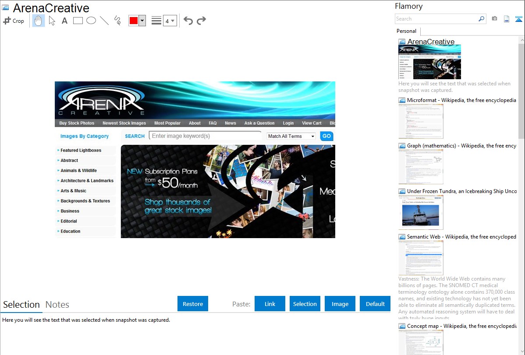This screenshot has width=525, height=355.
Task: Pick the rectangle shape tool
Action: pyautogui.click(x=78, y=21)
